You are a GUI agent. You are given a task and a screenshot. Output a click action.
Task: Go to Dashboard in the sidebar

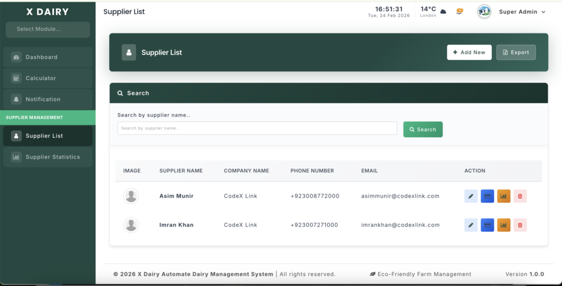coord(48,57)
